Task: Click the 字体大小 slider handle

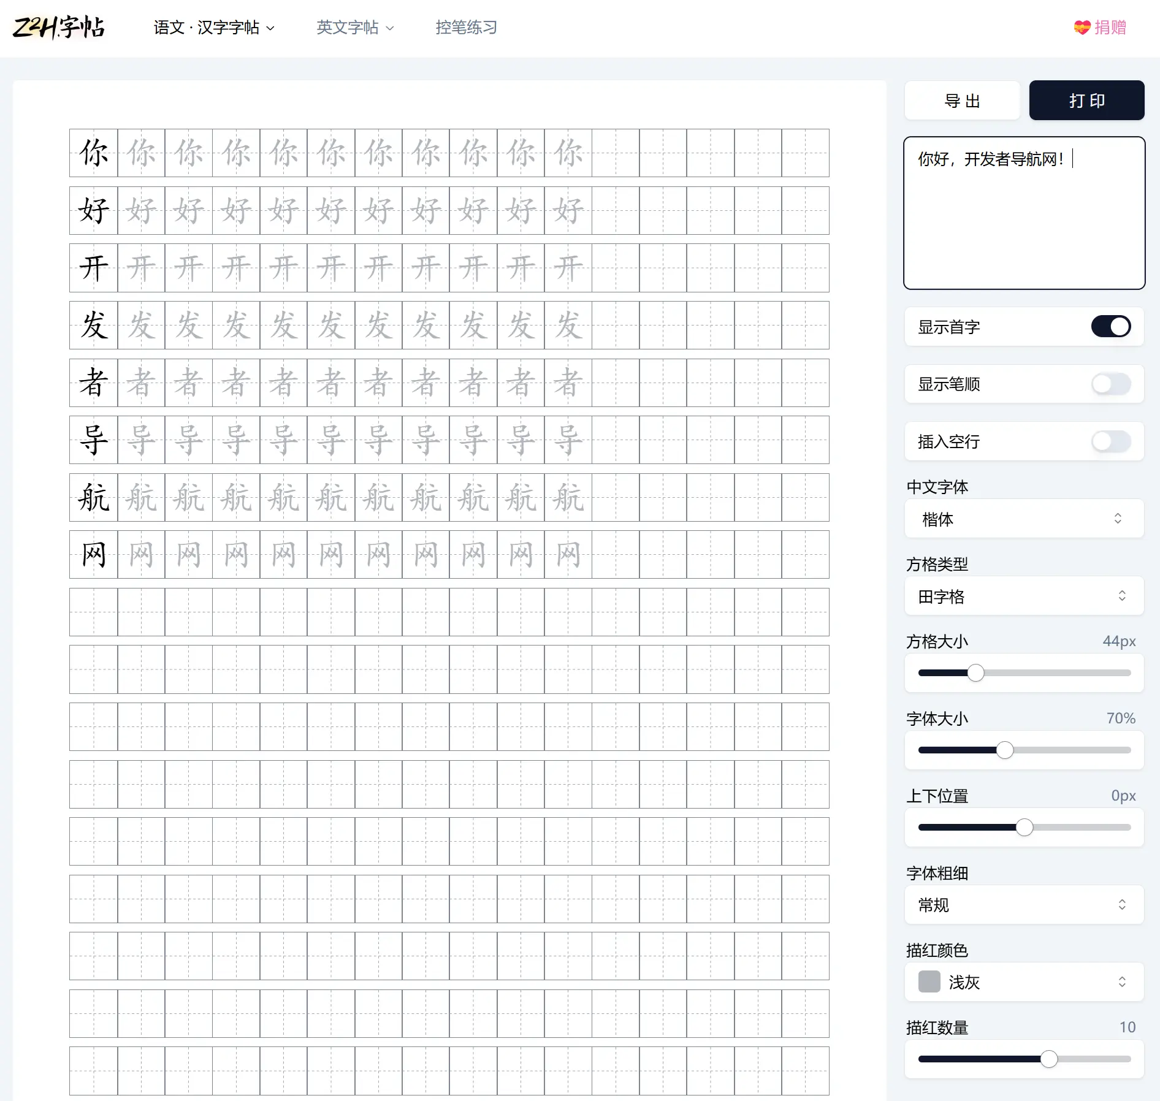Action: [1004, 750]
